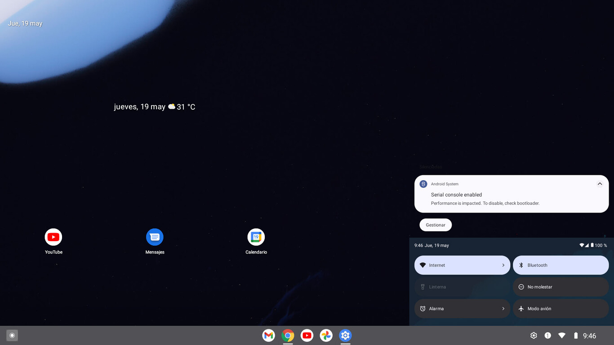Open the date and weather widget
Screen dimensions: 614x345
(x=155, y=107)
